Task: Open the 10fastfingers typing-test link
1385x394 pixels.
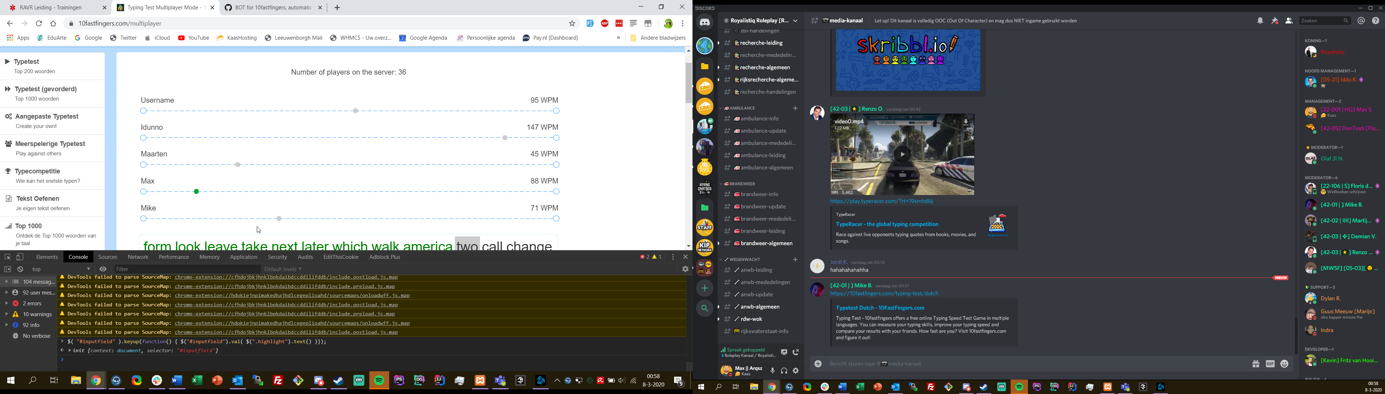Action: [884, 294]
